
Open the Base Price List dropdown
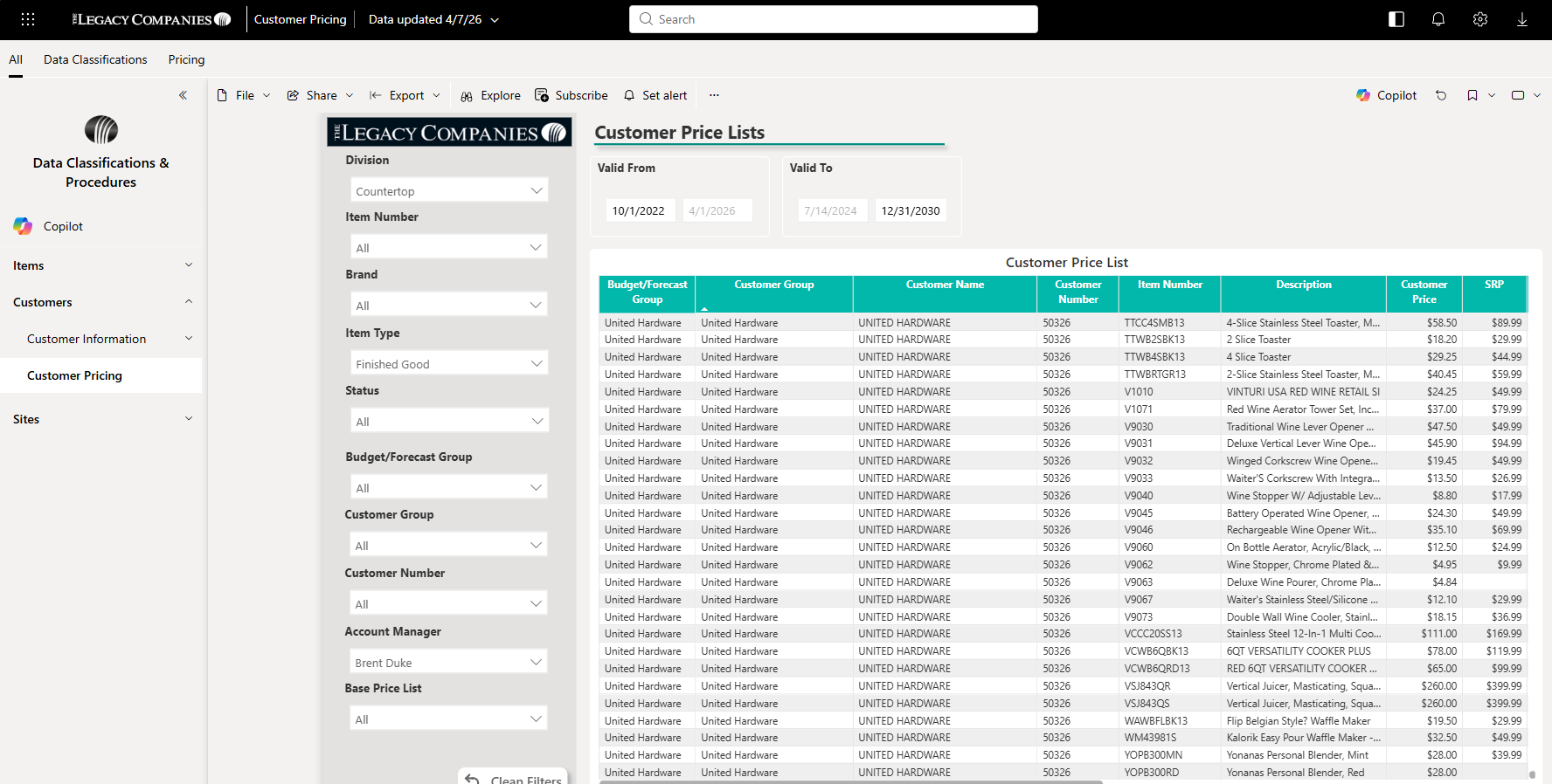[x=449, y=719]
